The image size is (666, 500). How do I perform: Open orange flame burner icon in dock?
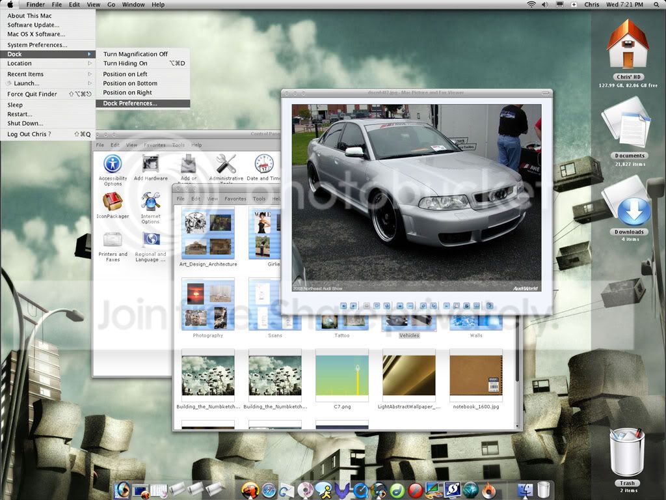pyautogui.click(x=489, y=490)
